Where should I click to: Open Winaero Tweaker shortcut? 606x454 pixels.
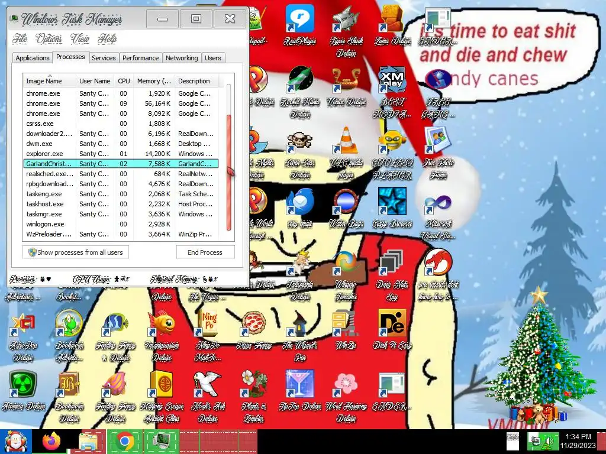(x=346, y=275)
